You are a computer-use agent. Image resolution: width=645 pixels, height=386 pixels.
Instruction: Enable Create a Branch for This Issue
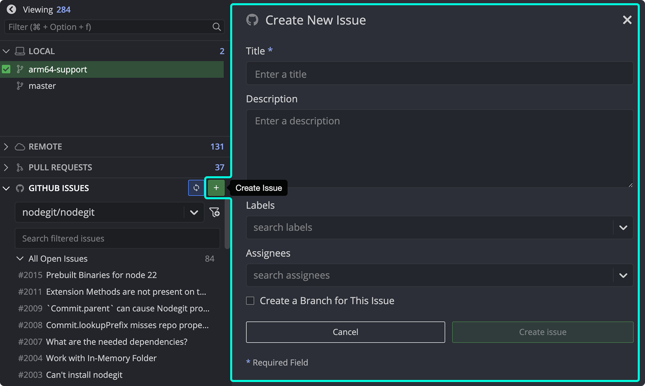[250, 300]
